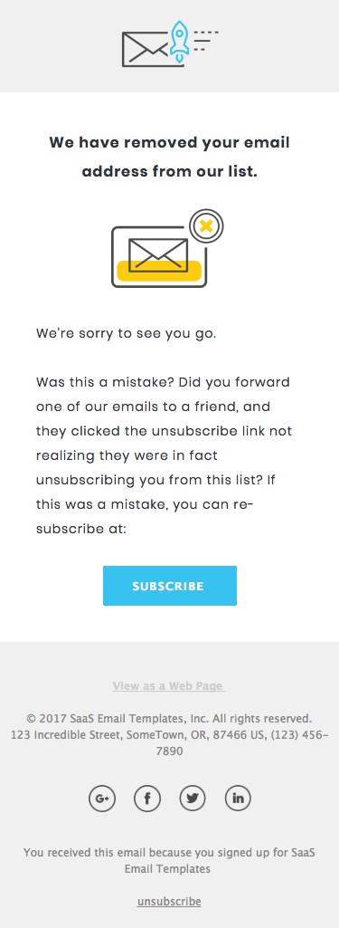The height and width of the screenshot is (928, 339).
Task: Click the "You received this email because" notice
Action: (170, 860)
